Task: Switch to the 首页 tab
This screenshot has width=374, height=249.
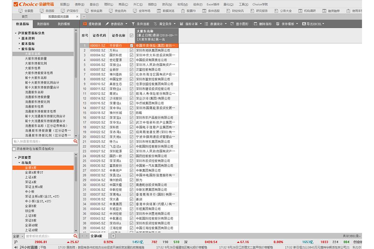Action: pos(25,16)
